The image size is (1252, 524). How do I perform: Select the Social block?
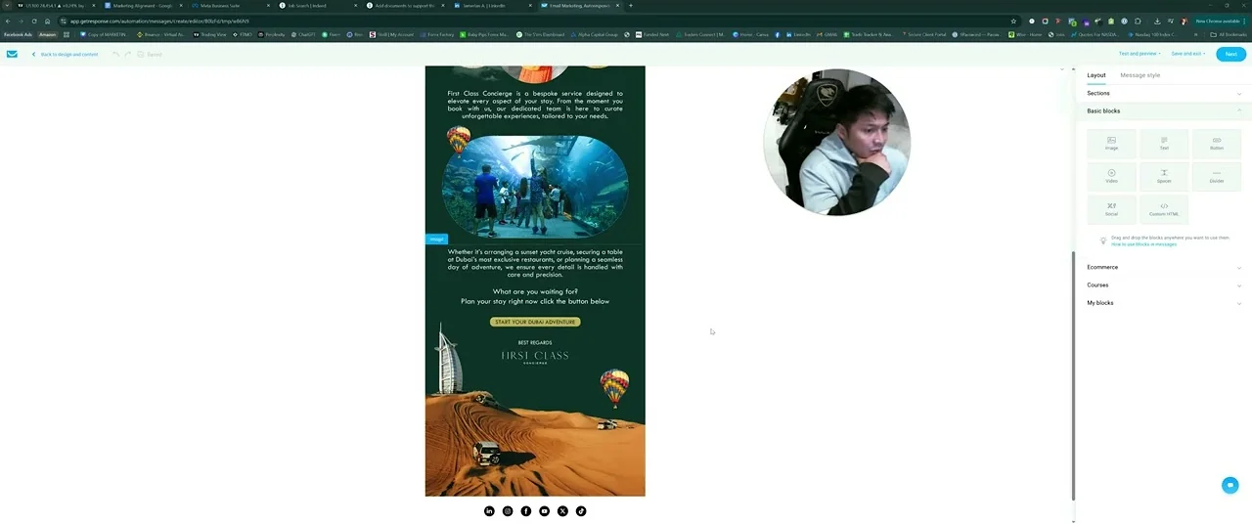[x=1111, y=209]
